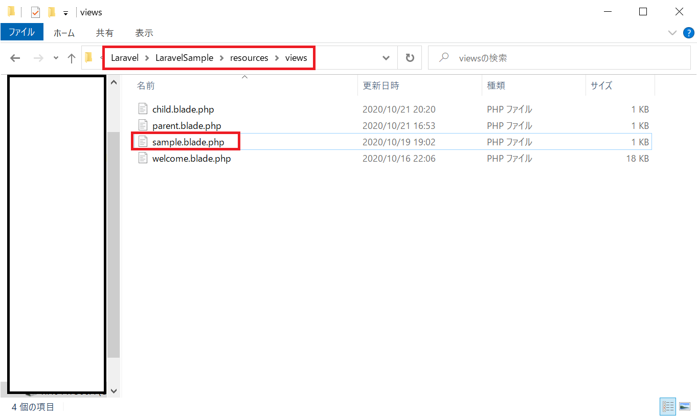
Task: Click the viewsの検索 search box
Action: (x=560, y=58)
